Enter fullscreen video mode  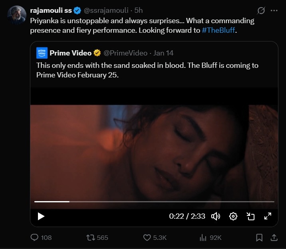268,216
